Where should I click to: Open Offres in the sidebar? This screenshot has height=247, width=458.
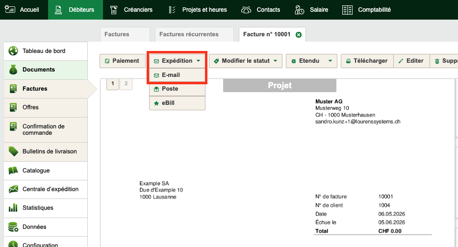[46, 107]
